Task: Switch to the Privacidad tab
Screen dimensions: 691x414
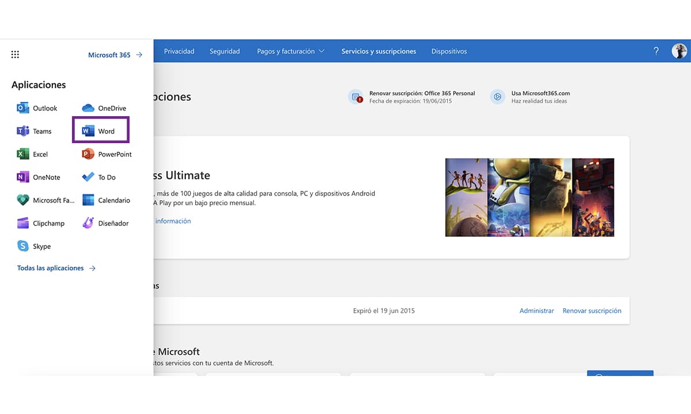Action: point(179,51)
